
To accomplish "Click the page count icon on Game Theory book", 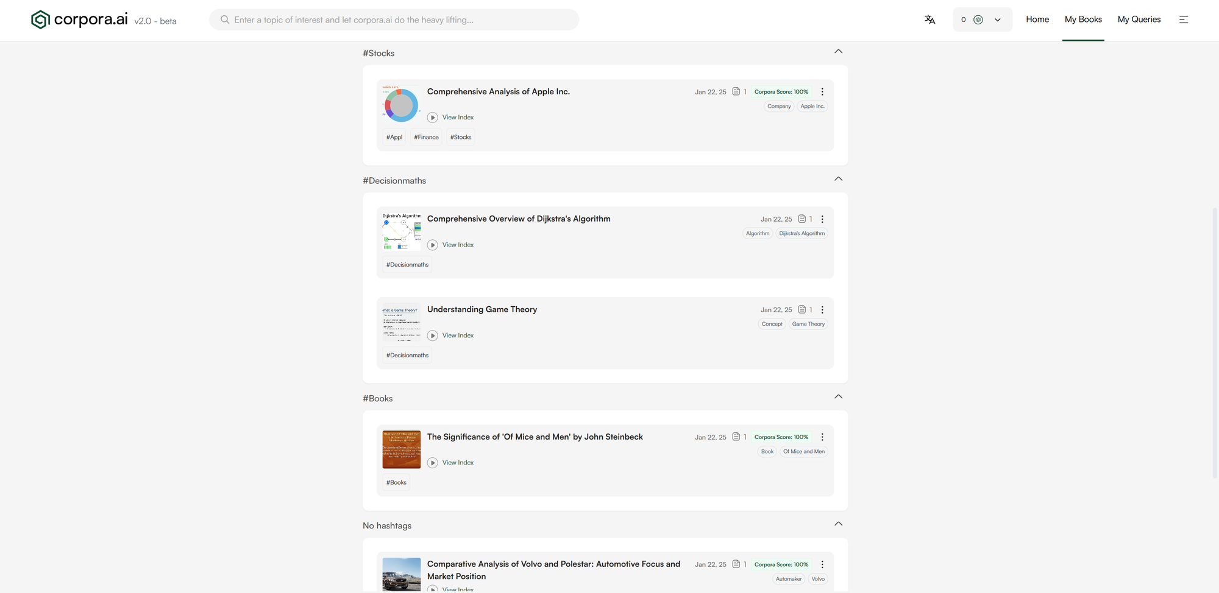I will tap(802, 309).
